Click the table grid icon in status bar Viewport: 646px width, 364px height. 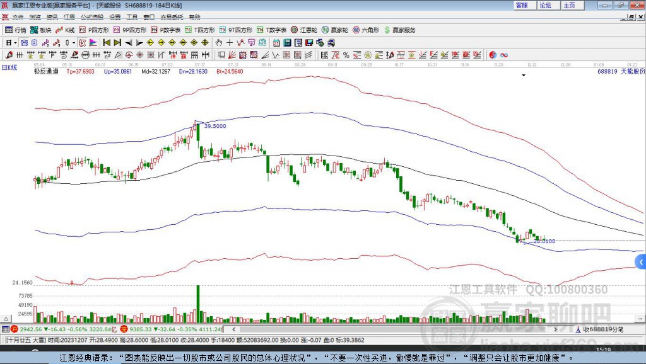[x=5, y=329]
